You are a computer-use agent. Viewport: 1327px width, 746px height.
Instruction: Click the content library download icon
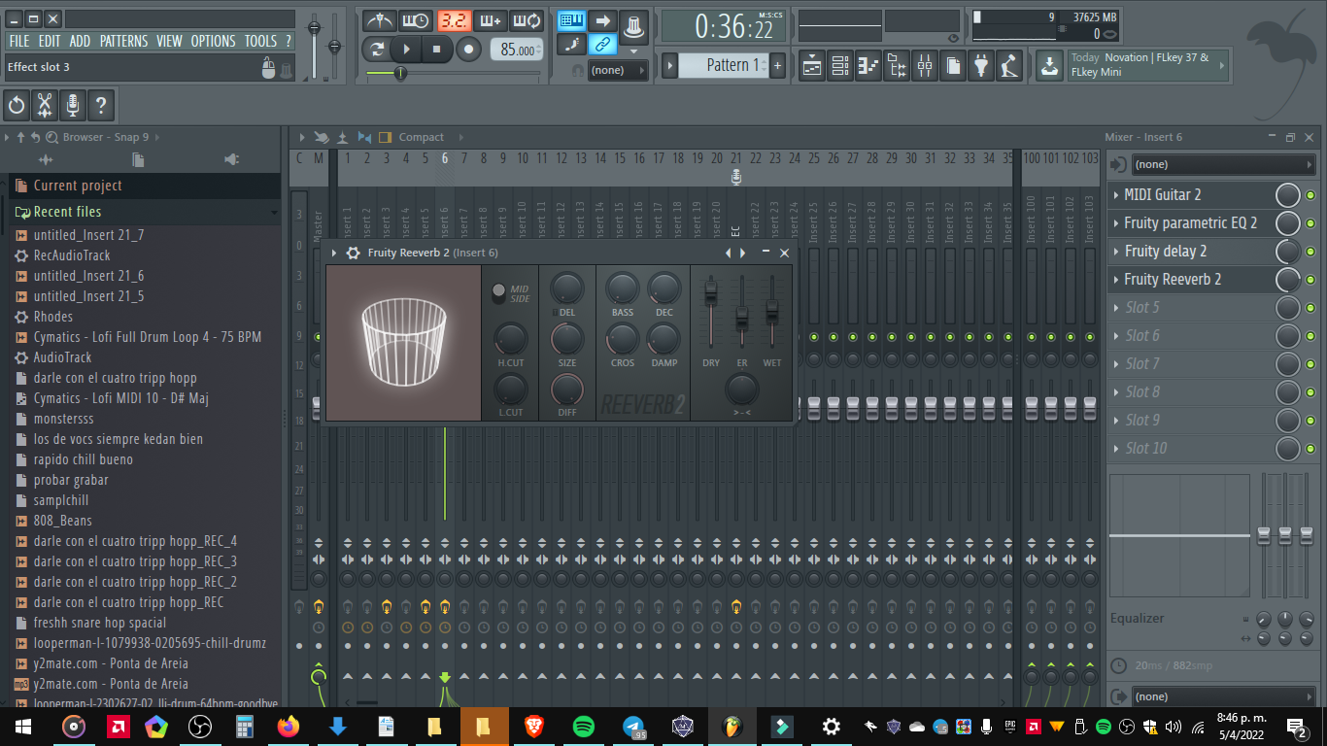[1049, 66]
